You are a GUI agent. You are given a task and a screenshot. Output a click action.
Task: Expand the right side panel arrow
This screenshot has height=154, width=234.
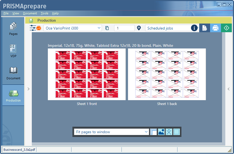point(229,89)
